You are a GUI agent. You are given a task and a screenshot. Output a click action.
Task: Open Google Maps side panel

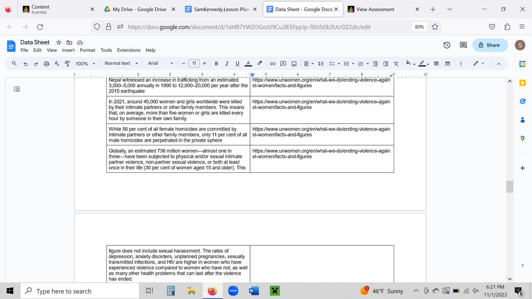[x=522, y=139]
